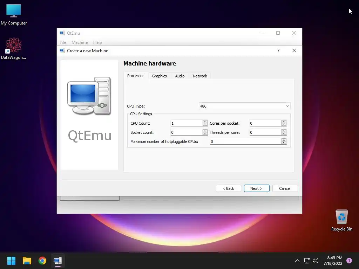The height and width of the screenshot is (269, 359).
Task: Open the clock and date panel
Action: coord(333,261)
